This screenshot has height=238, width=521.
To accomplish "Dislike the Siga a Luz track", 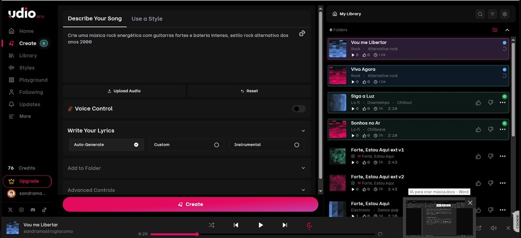I will 490,103.
